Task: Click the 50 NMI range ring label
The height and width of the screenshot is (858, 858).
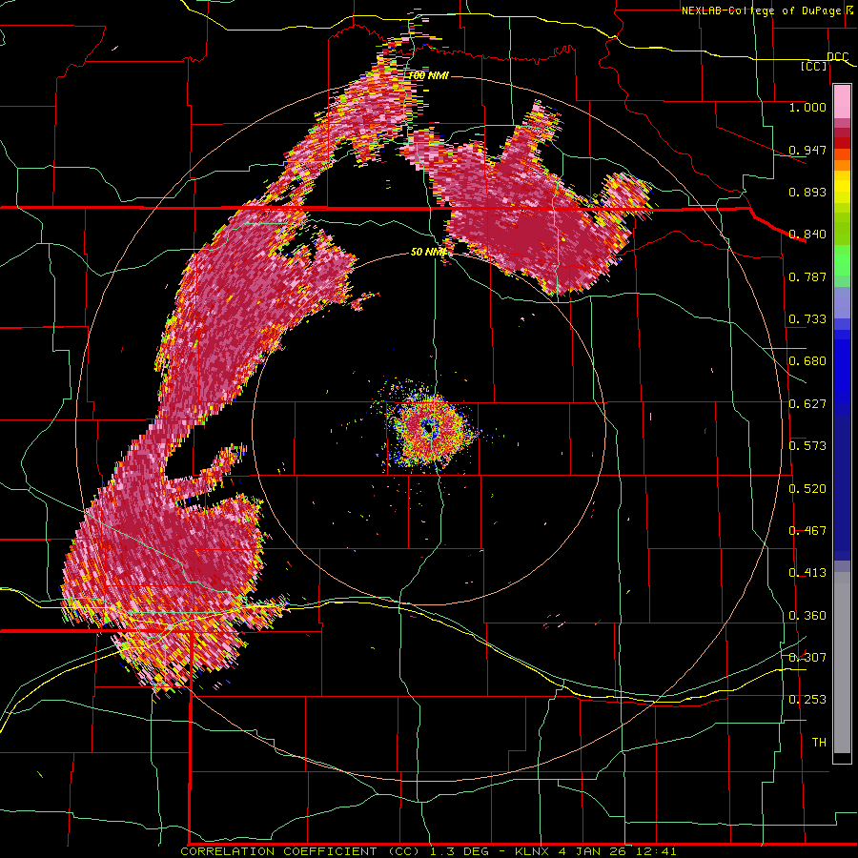Action: [428, 252]
